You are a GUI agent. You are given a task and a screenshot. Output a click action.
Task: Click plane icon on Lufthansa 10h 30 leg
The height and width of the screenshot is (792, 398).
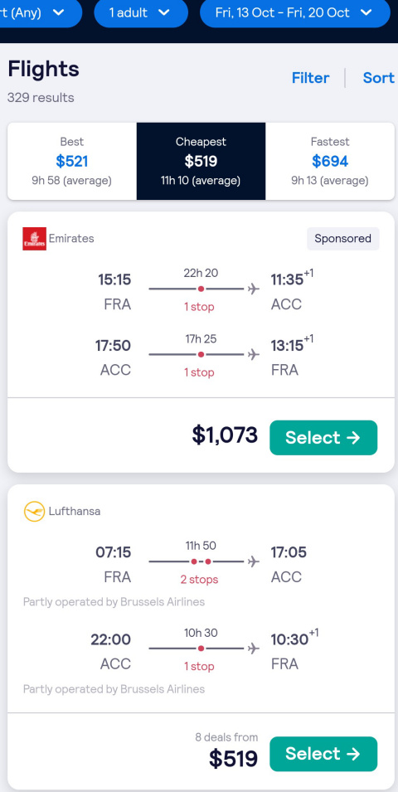tap(254, 648)
